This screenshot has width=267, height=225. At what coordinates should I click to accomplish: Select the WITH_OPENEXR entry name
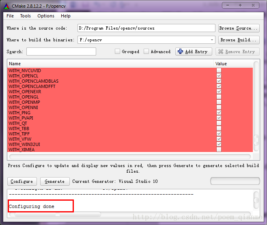click(25, 92)
